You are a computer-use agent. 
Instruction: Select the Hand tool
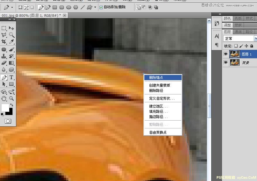(4, 99)
